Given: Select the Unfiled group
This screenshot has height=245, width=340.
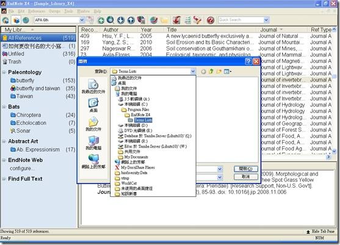Looking at the screenshot, I should coord(38,54).
